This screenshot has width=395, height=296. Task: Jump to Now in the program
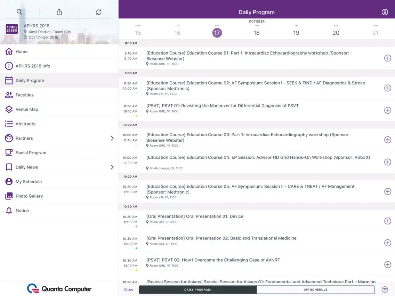pos(128,290)
